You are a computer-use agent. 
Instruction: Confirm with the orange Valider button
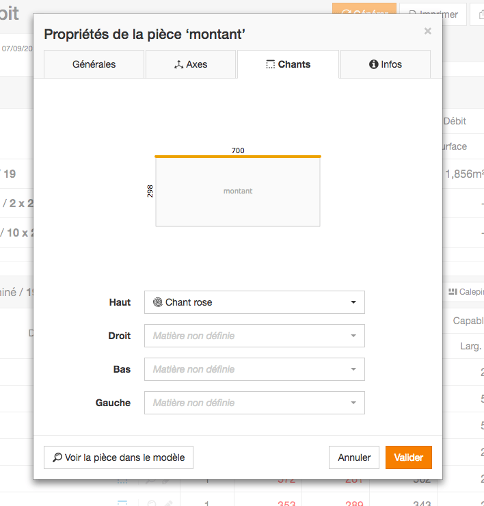click(408, 457)
